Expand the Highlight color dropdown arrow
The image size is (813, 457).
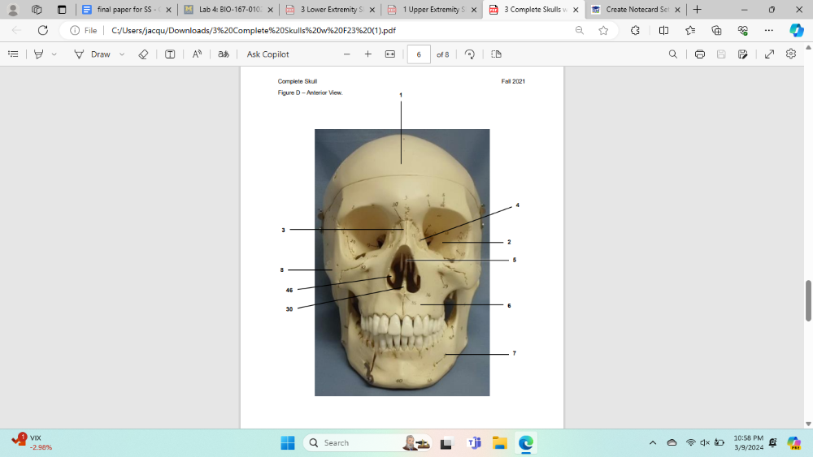(x=54, y=54)
